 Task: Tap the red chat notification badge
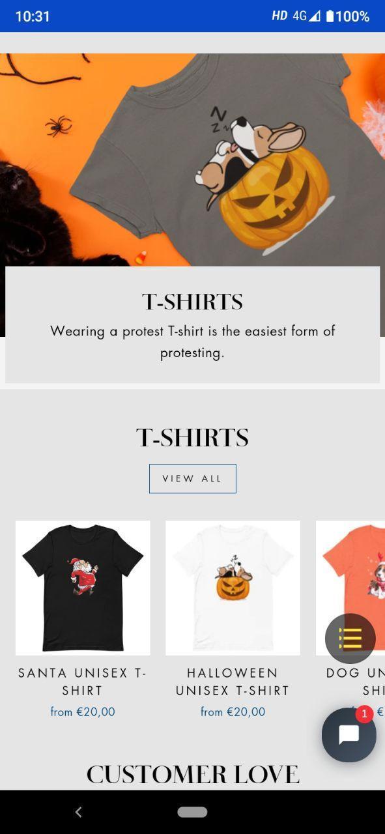[x=364, y=714]
